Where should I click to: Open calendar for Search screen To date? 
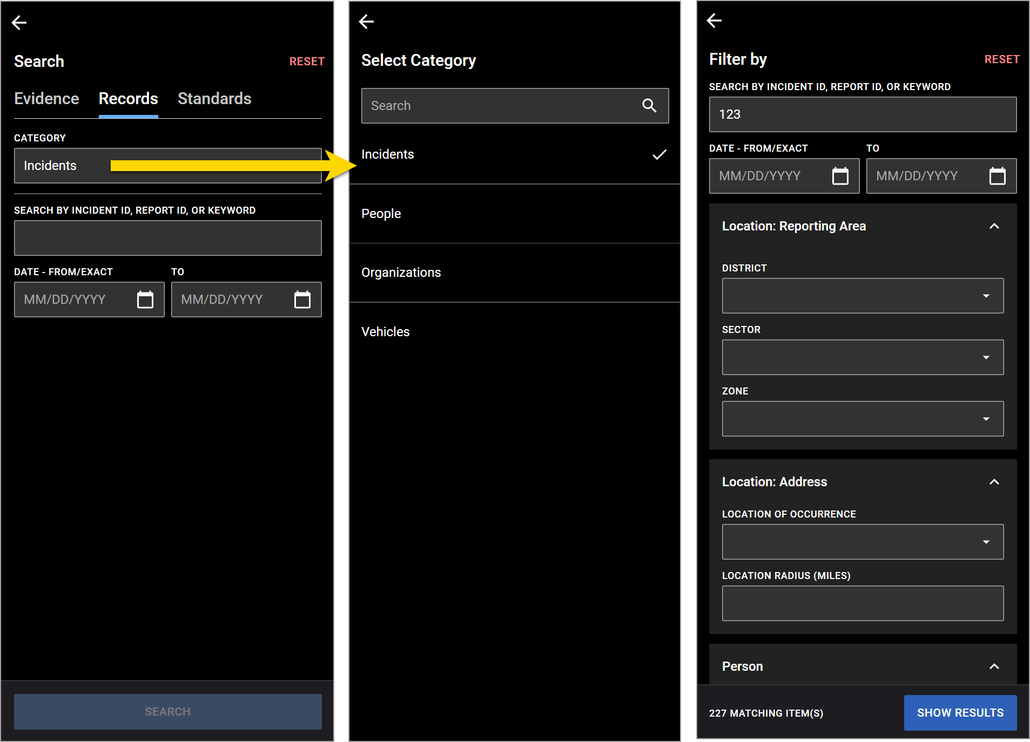point(302,299)
